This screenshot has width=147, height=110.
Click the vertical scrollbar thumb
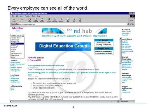[120, 52]
